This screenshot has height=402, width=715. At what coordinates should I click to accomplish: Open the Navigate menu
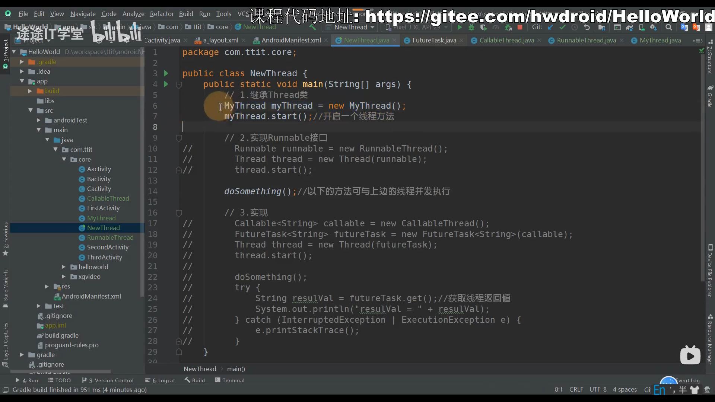[83, 14]
